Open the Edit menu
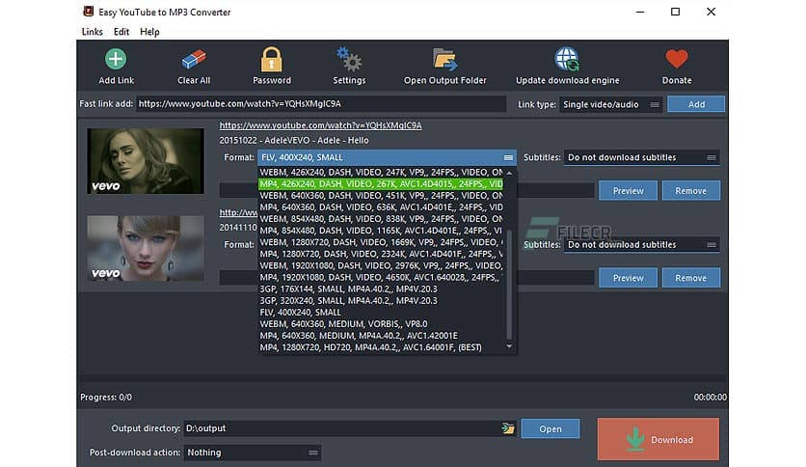Image resolution: width=806 pixels, height=467 pixels. tap(121, 32)
